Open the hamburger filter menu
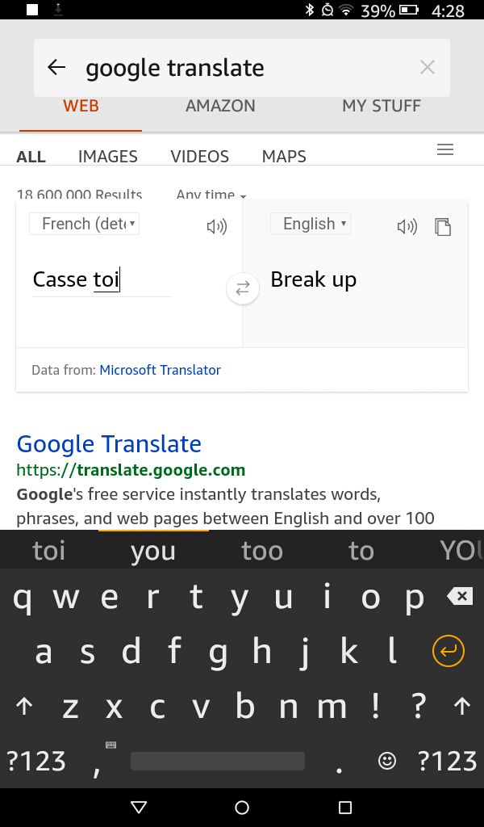The width and height of the screenshot is (484, 827). click(x=445, y=149)
